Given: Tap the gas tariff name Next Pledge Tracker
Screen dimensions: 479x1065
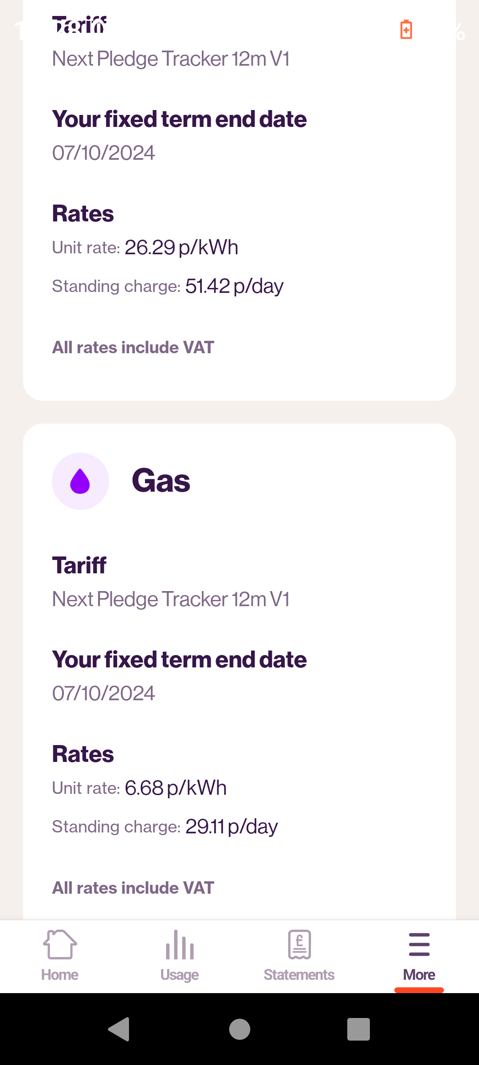Looking at the screenshot, I should [x=171, y=599].
